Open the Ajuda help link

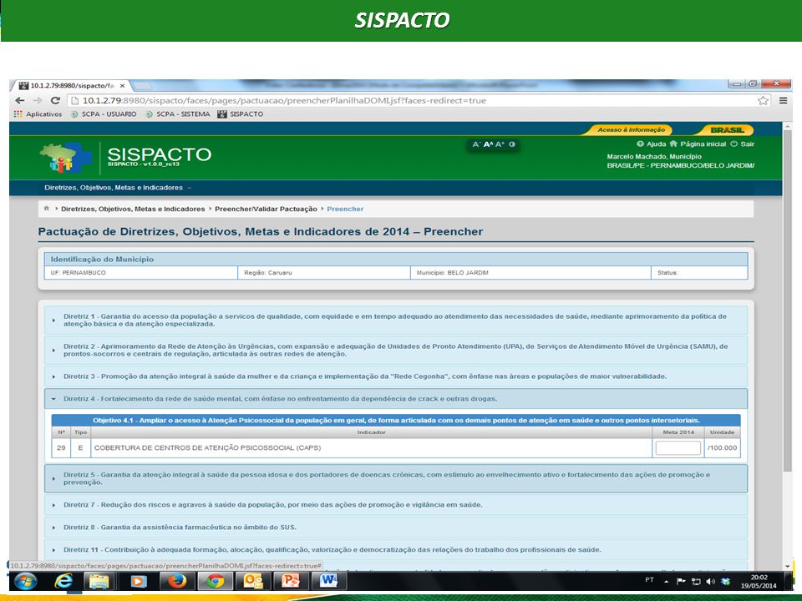(652, 144)
